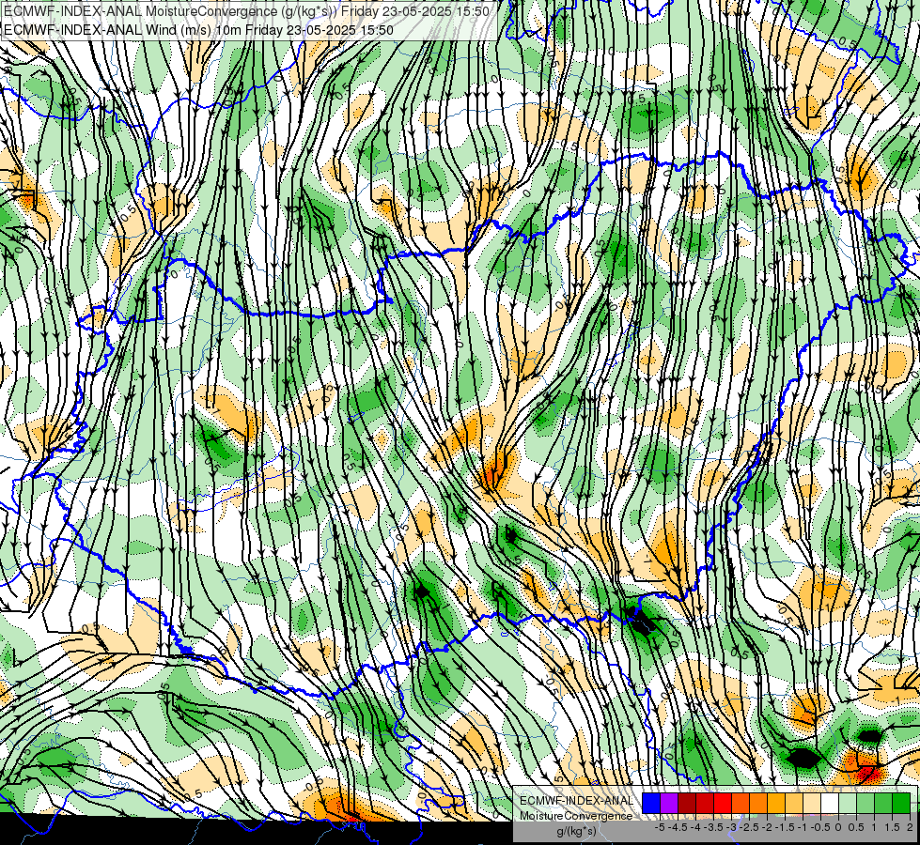Click the purple legend swatch

tap(669, 804)
